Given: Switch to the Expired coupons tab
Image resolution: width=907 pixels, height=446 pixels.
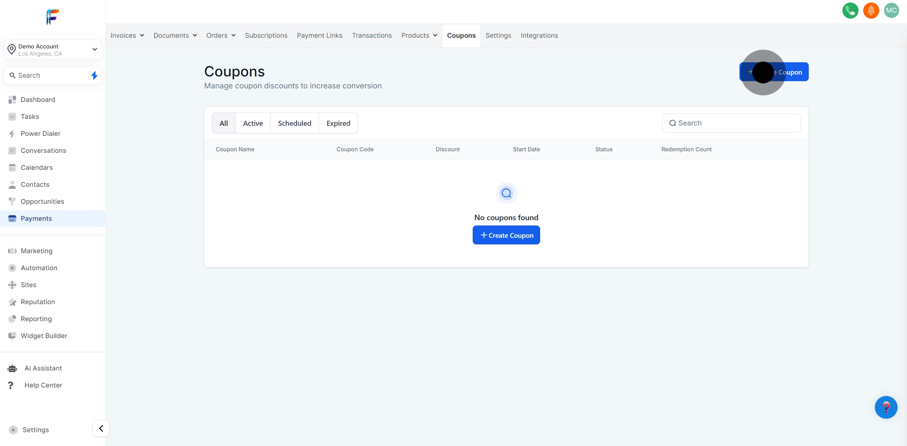Looking at the screenshot, I should tap(338, 123).
